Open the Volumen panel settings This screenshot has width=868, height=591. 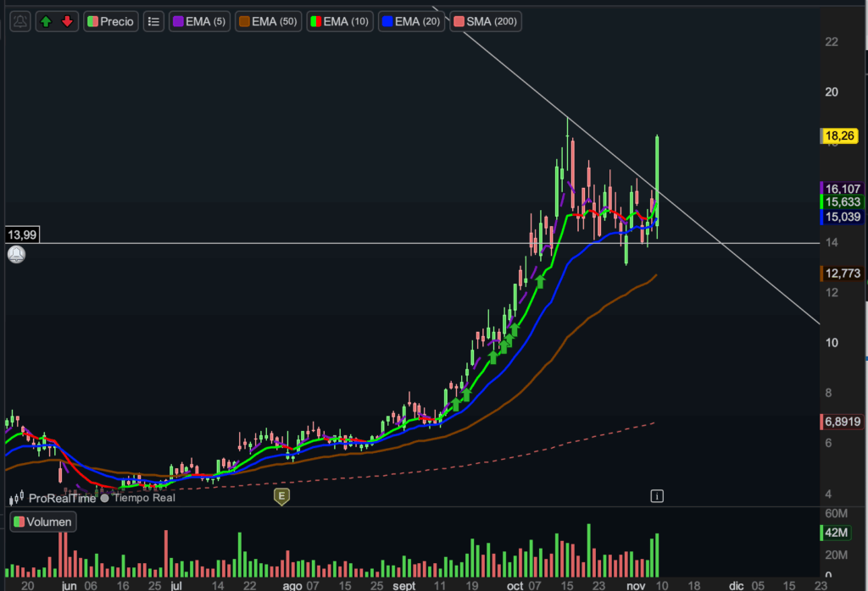(42, 522)
